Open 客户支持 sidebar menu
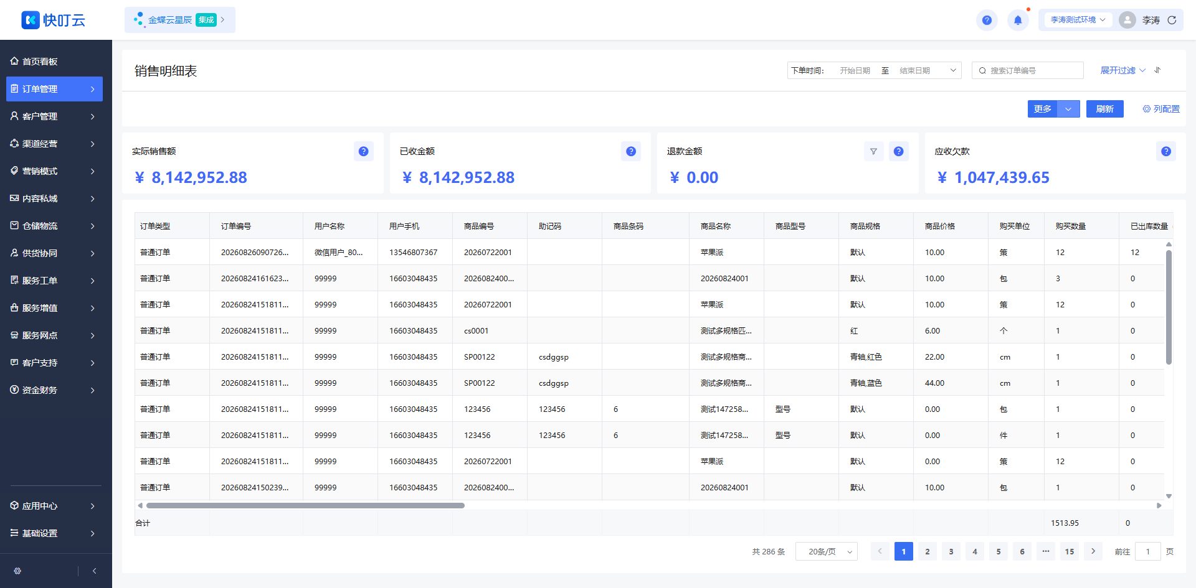Screen dimensions: 1196x588 pyautogui.click(x=54, y=363)
